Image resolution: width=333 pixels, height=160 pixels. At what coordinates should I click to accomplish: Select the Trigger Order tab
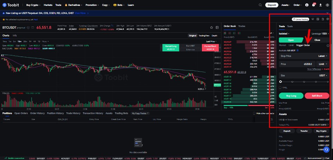tap(303, 45)
